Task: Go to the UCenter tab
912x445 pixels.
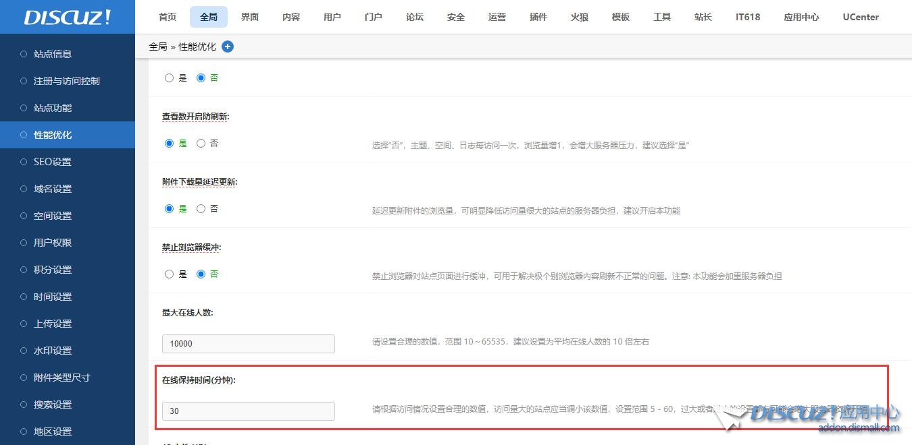Action: [861, 17]
